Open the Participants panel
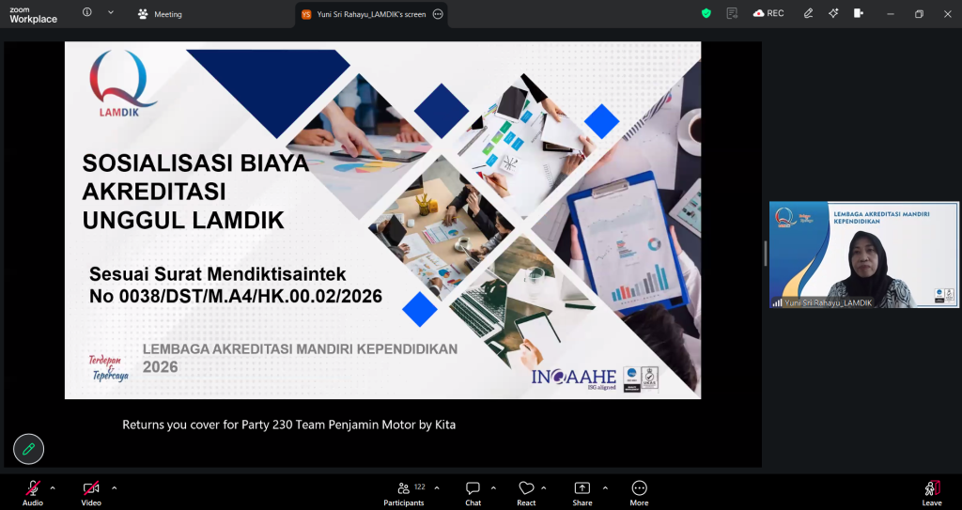The image size is (962, 510). [404, 493]
